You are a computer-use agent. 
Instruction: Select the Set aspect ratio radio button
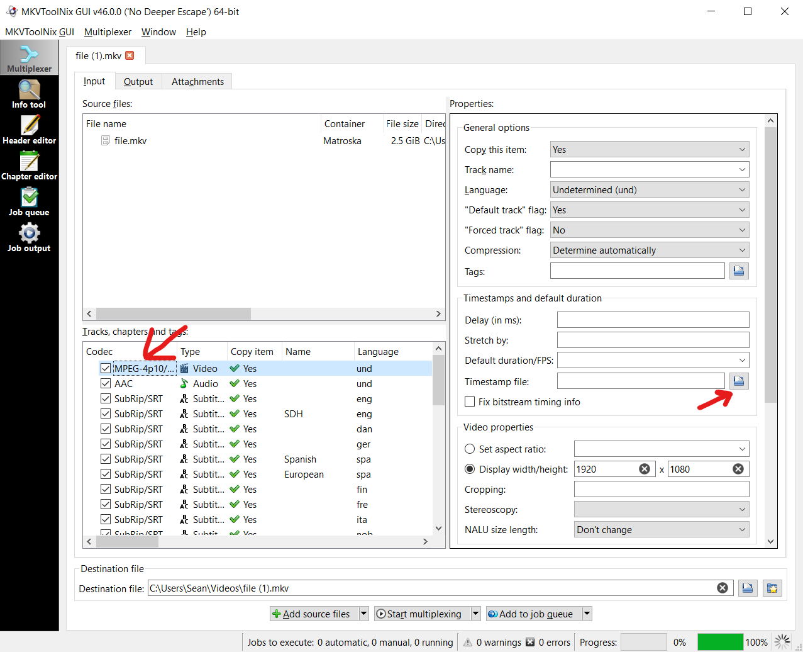tap(469, 449)
